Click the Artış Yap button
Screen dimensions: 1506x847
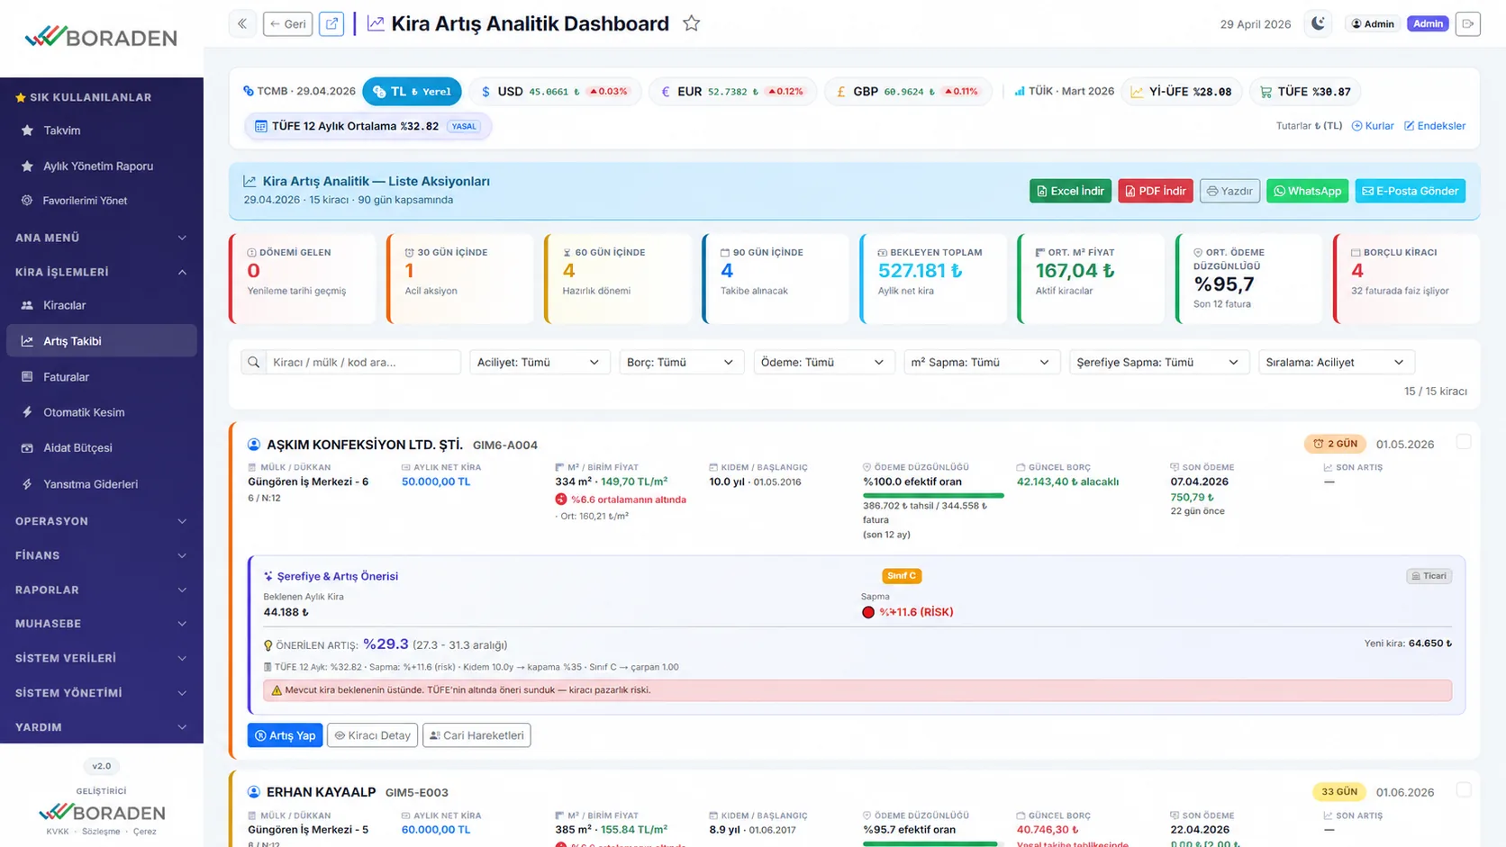click(x=285, y=735)
